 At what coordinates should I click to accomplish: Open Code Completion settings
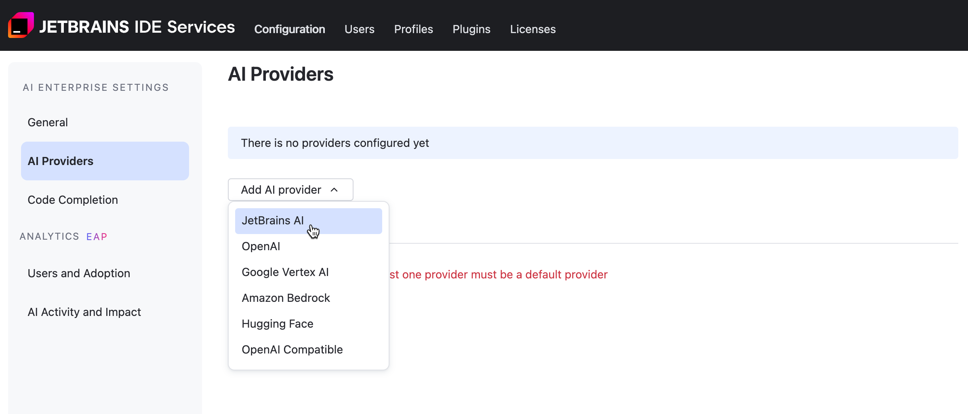(73, 199)
